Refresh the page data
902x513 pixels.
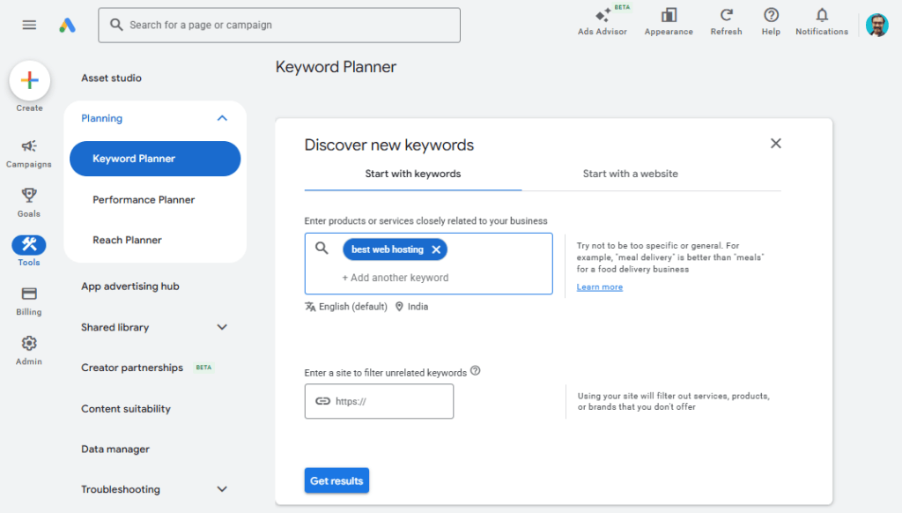click(x=726, y=21)
